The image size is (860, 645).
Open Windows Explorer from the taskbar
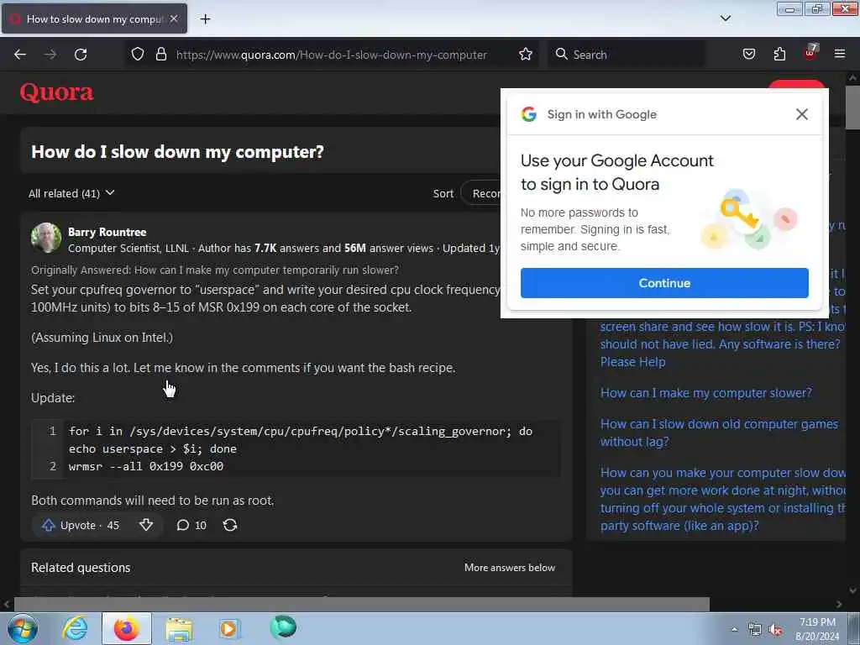(179, 628)
